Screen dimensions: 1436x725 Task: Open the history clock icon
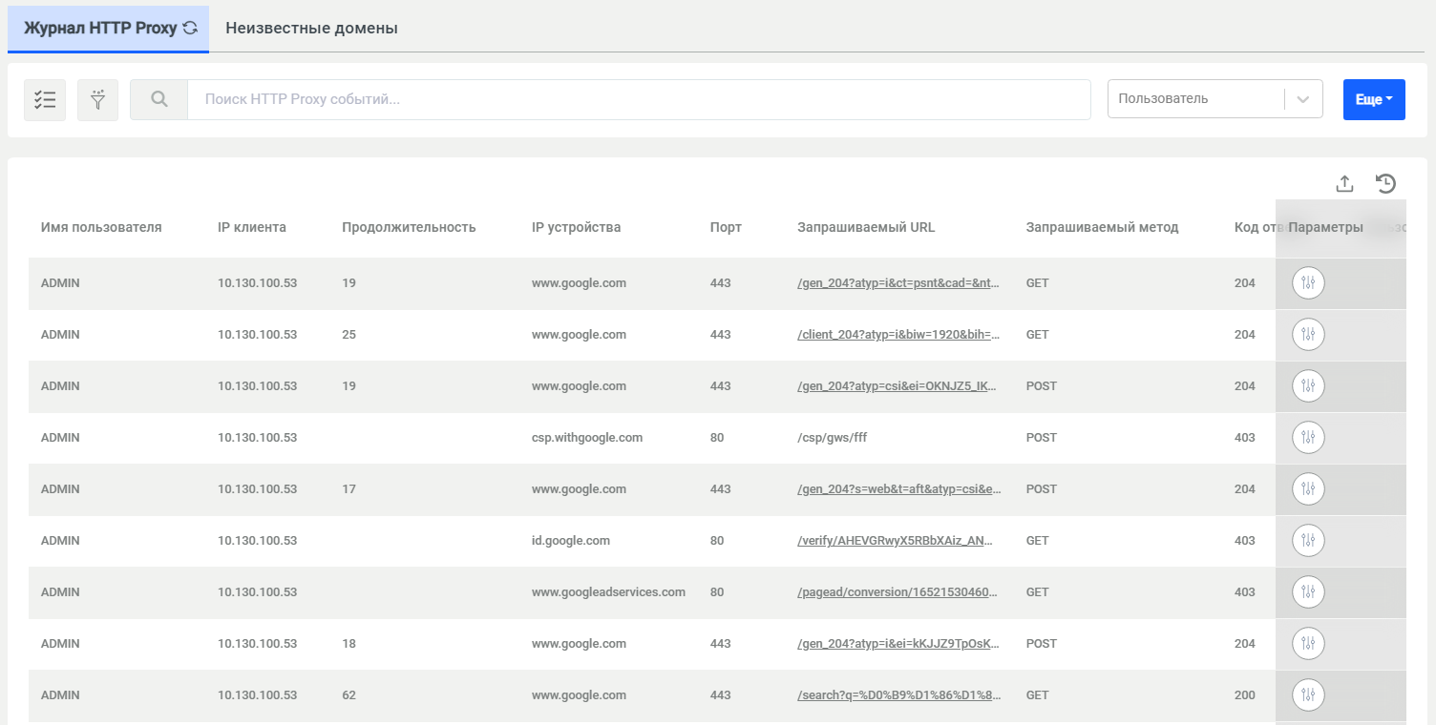[1386, 184]
